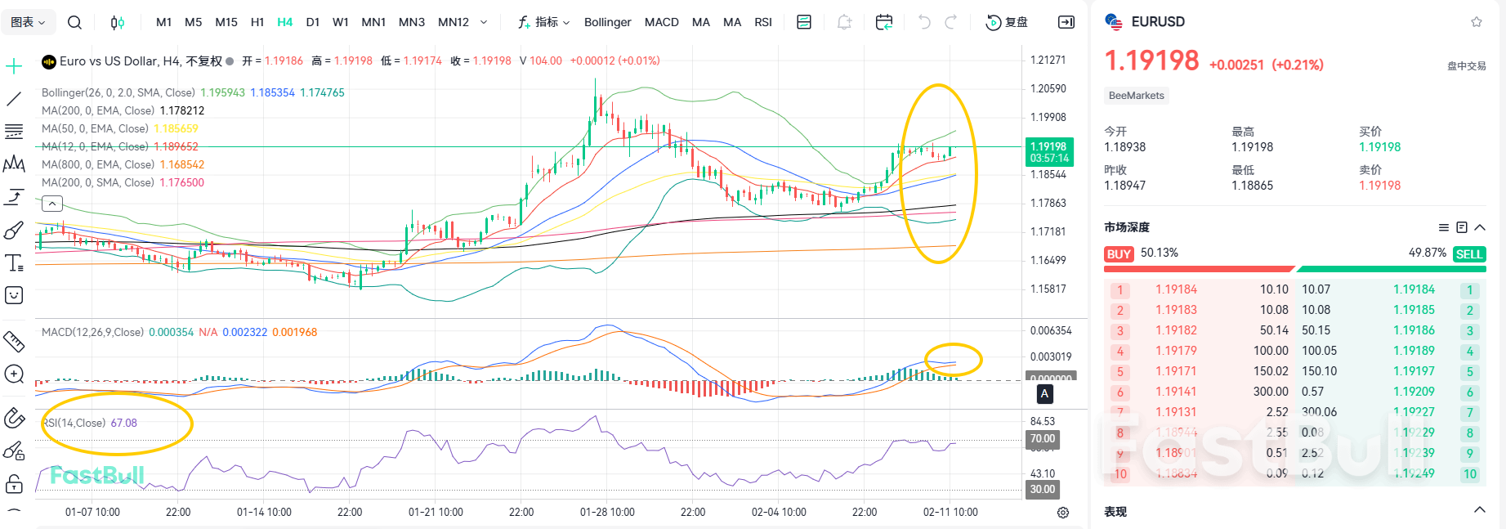Click the price alert bell icon
1506x529 pixels.
pyautogui.click(x=844, y=22)
